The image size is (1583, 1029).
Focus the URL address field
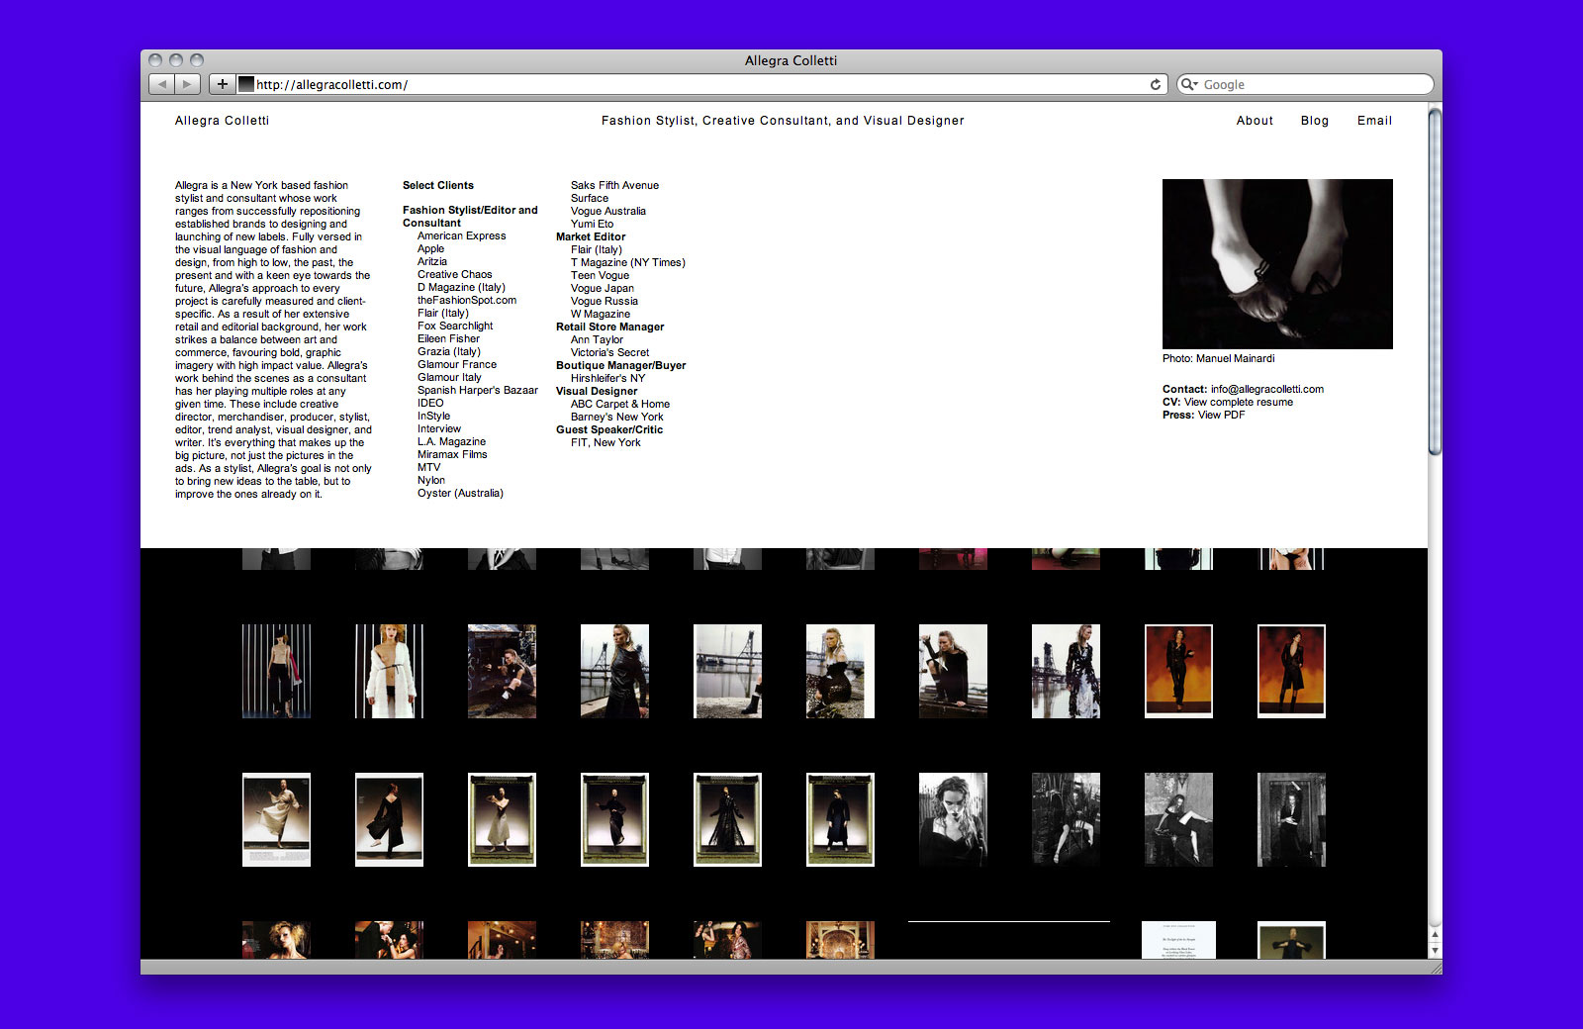pos(693,85)
